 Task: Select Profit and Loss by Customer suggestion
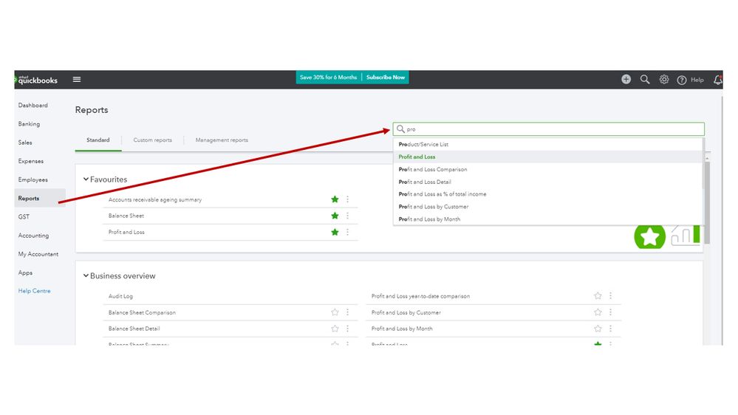(548, 207)
